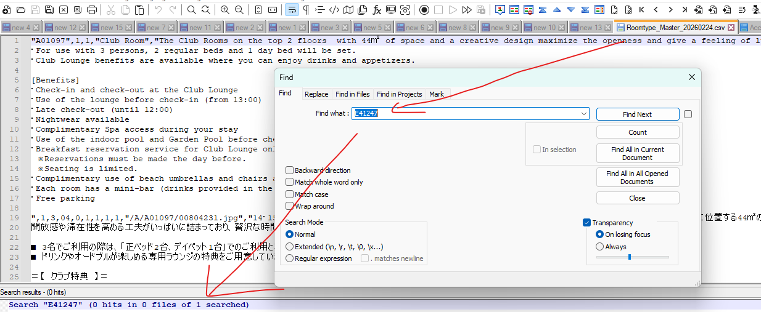
Task: Toggle the Word Wrap toolbar icon
Action: (x=291, y=10)
